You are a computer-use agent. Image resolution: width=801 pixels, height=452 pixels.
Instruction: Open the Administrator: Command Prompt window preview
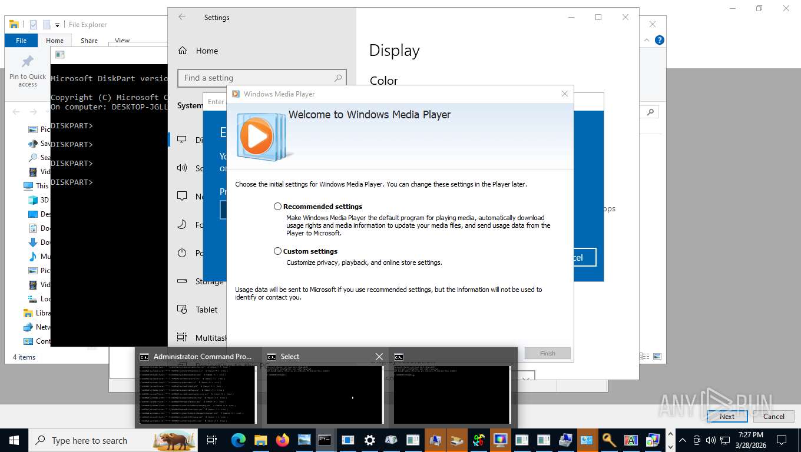[x=198, y=388]
